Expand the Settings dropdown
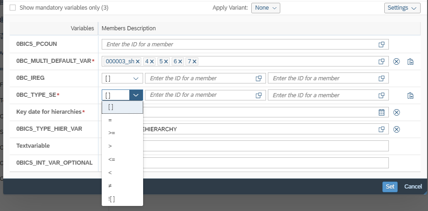The image size is (428, 211). click(402, 8)
